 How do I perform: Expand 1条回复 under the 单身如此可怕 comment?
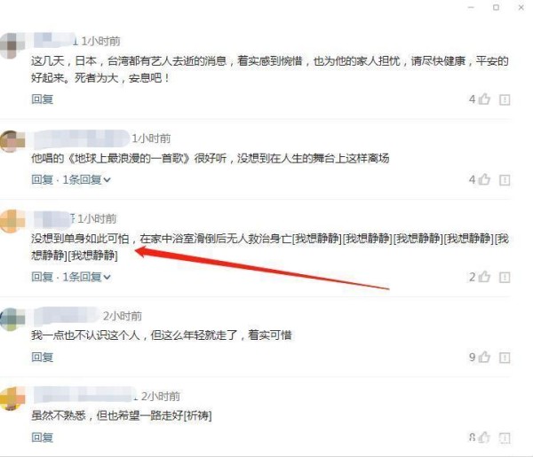point(86,277)
